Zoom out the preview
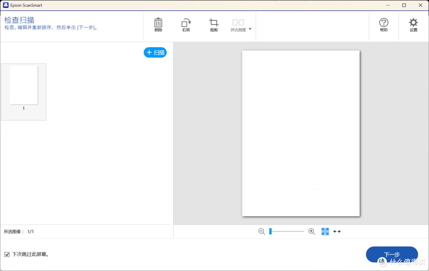This screenshot has height=271, width=429. pos(261,231)
